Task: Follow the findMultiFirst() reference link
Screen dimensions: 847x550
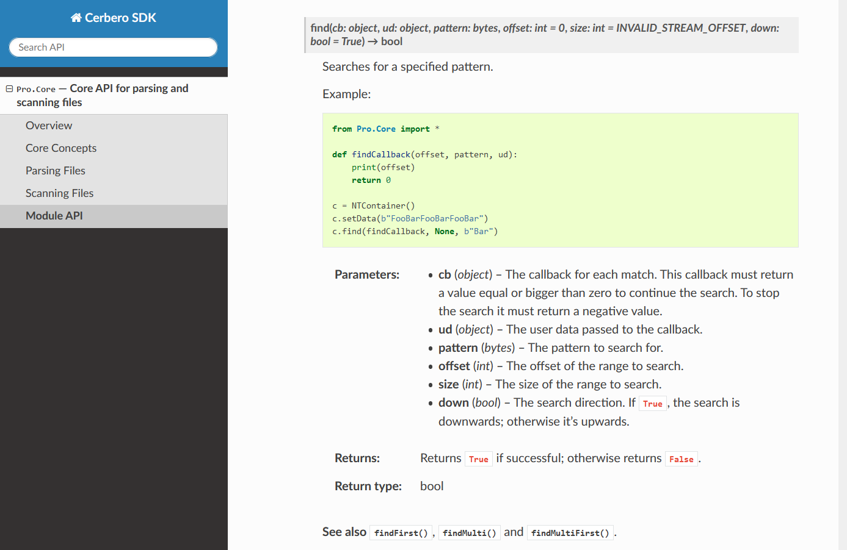Action: point(570,533)
